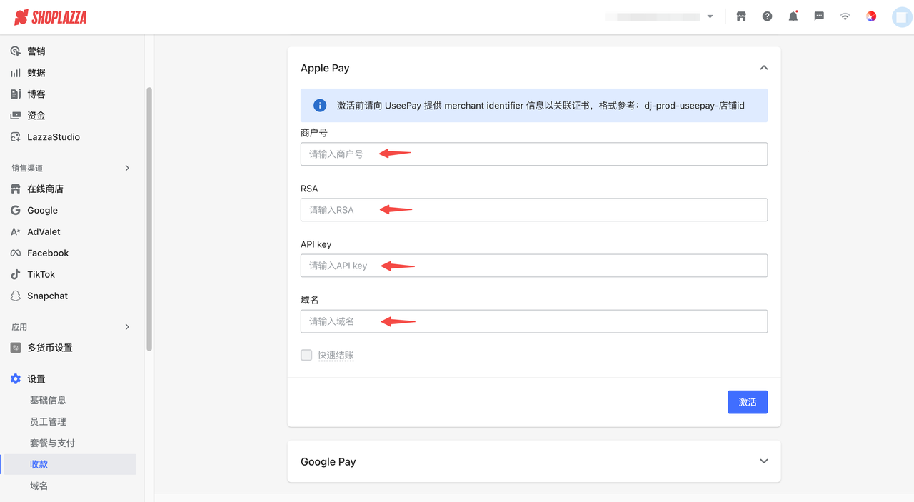914x502 pixels.
Task: Click the Apple Pay panel heading
Action: [x=325, y=68]
